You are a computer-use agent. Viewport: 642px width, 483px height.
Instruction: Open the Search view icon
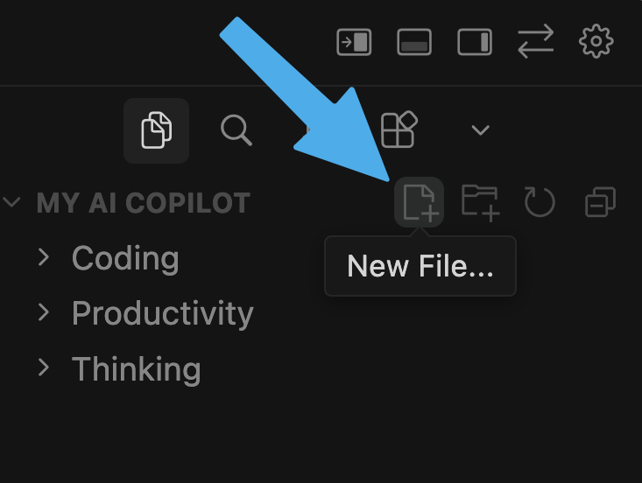coord(236,130)
